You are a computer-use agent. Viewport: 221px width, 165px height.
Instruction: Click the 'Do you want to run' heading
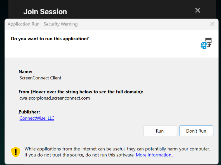(50, 39)
